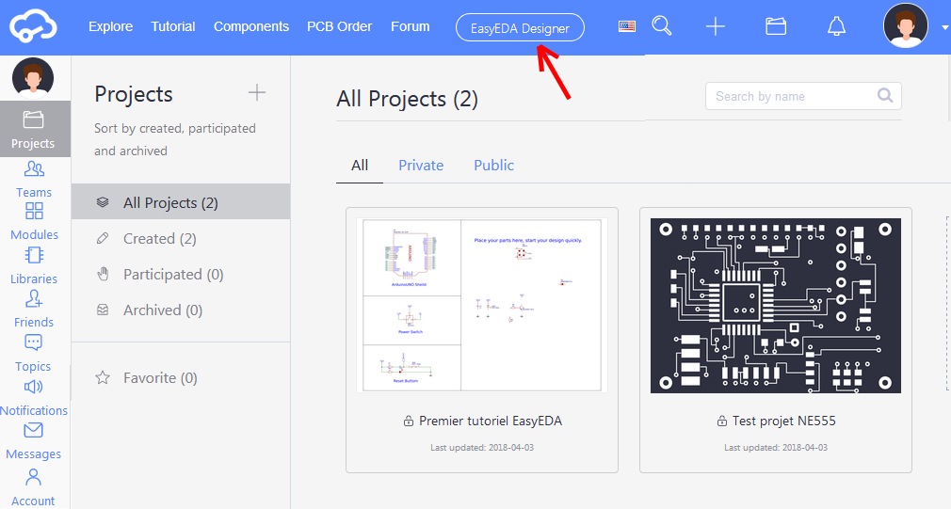
Task: Click the Test projet NE555 title
Action: pyautogui.click(x=783, y=421)
